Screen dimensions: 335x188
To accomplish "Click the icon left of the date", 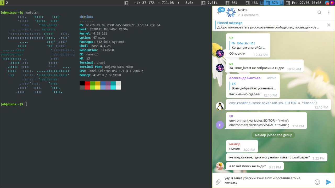I will [x=288, y=3].
